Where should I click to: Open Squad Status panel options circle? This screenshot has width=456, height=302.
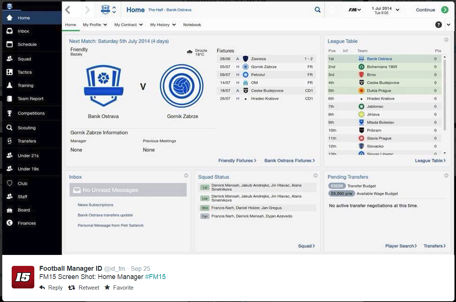pyautogui.click(x=315, y=175)
